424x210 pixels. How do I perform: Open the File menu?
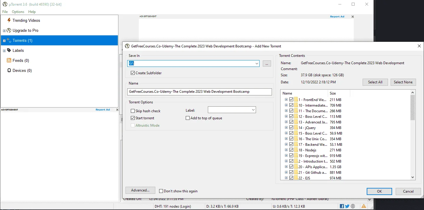[5, 12]
